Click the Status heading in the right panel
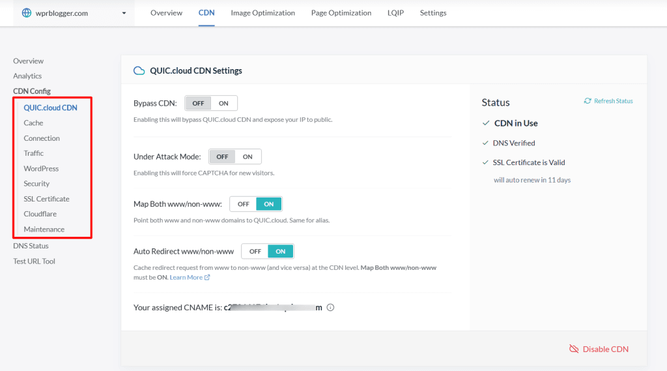This screenshot has height=371, width=667. 496,102
